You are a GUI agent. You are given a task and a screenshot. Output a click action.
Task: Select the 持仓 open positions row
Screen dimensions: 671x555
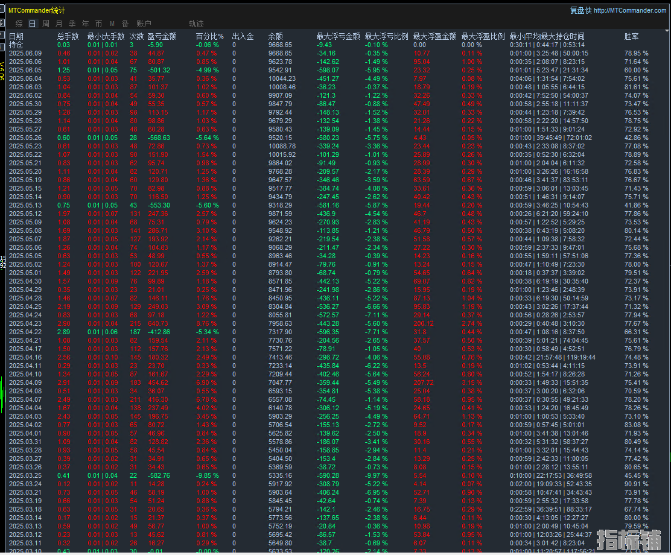329,45
